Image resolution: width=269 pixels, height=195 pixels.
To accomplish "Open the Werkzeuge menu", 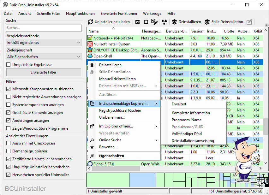I will (x=152, y=14).
